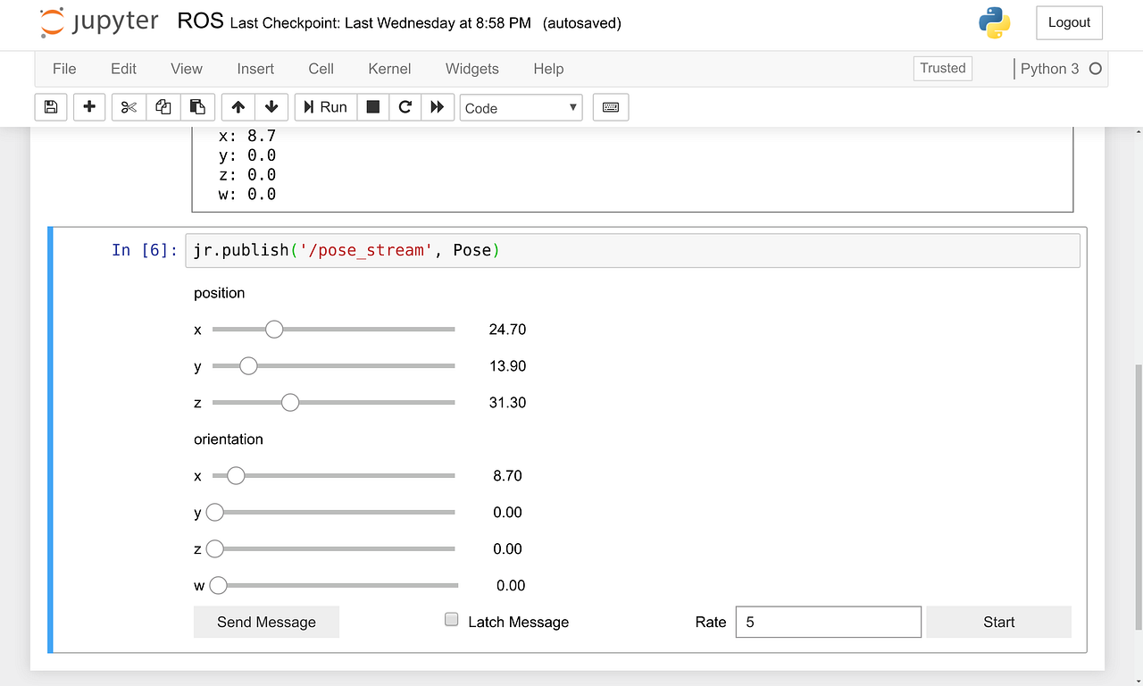
Task: Paste cell from clipboard
Action: click(197, 106)
